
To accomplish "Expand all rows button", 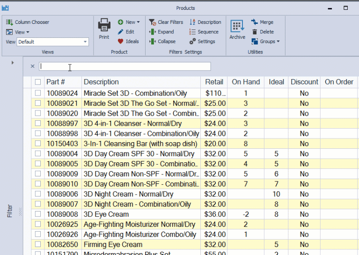I will point(161,32).
